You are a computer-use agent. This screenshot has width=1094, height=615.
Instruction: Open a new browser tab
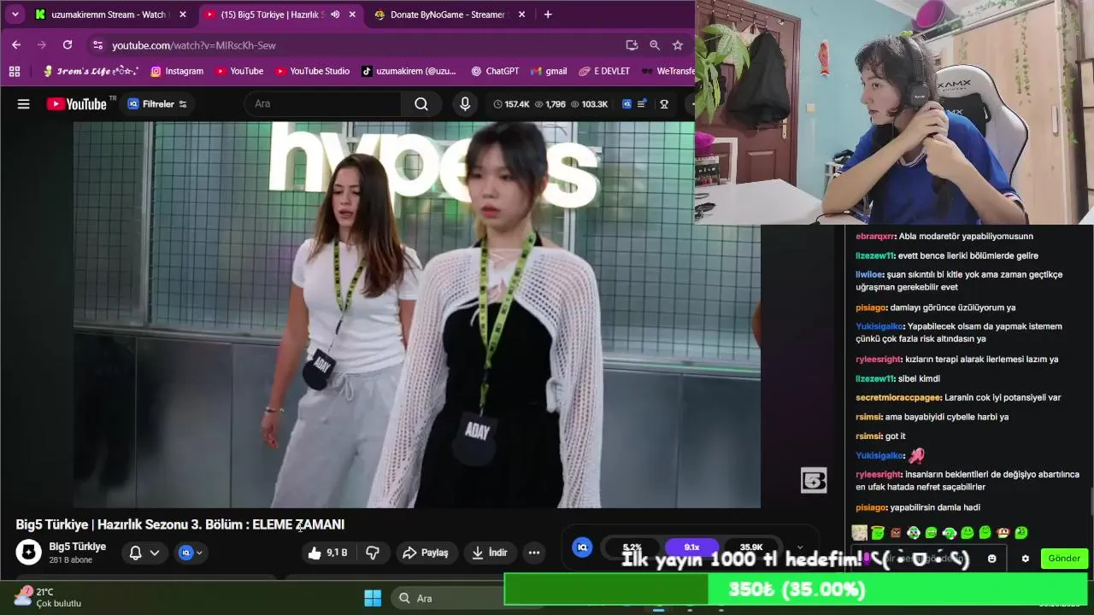pyautogui.click(x=548, y=15)
